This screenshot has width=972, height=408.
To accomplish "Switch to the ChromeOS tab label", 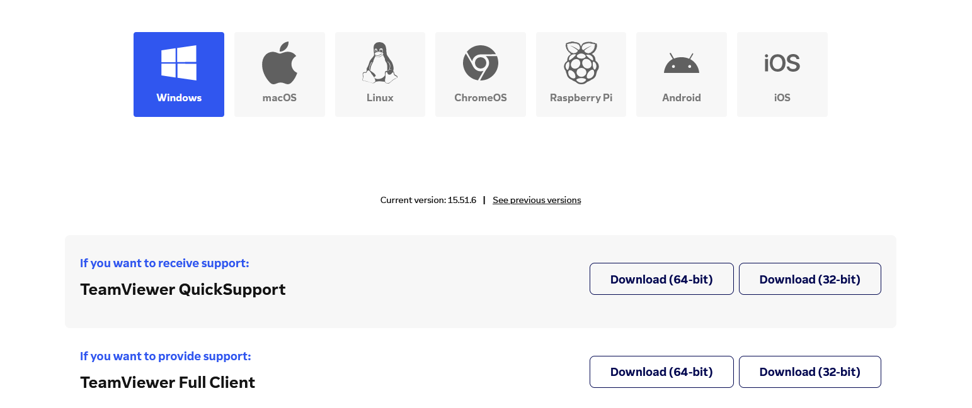I will click(x=481, y=98).
